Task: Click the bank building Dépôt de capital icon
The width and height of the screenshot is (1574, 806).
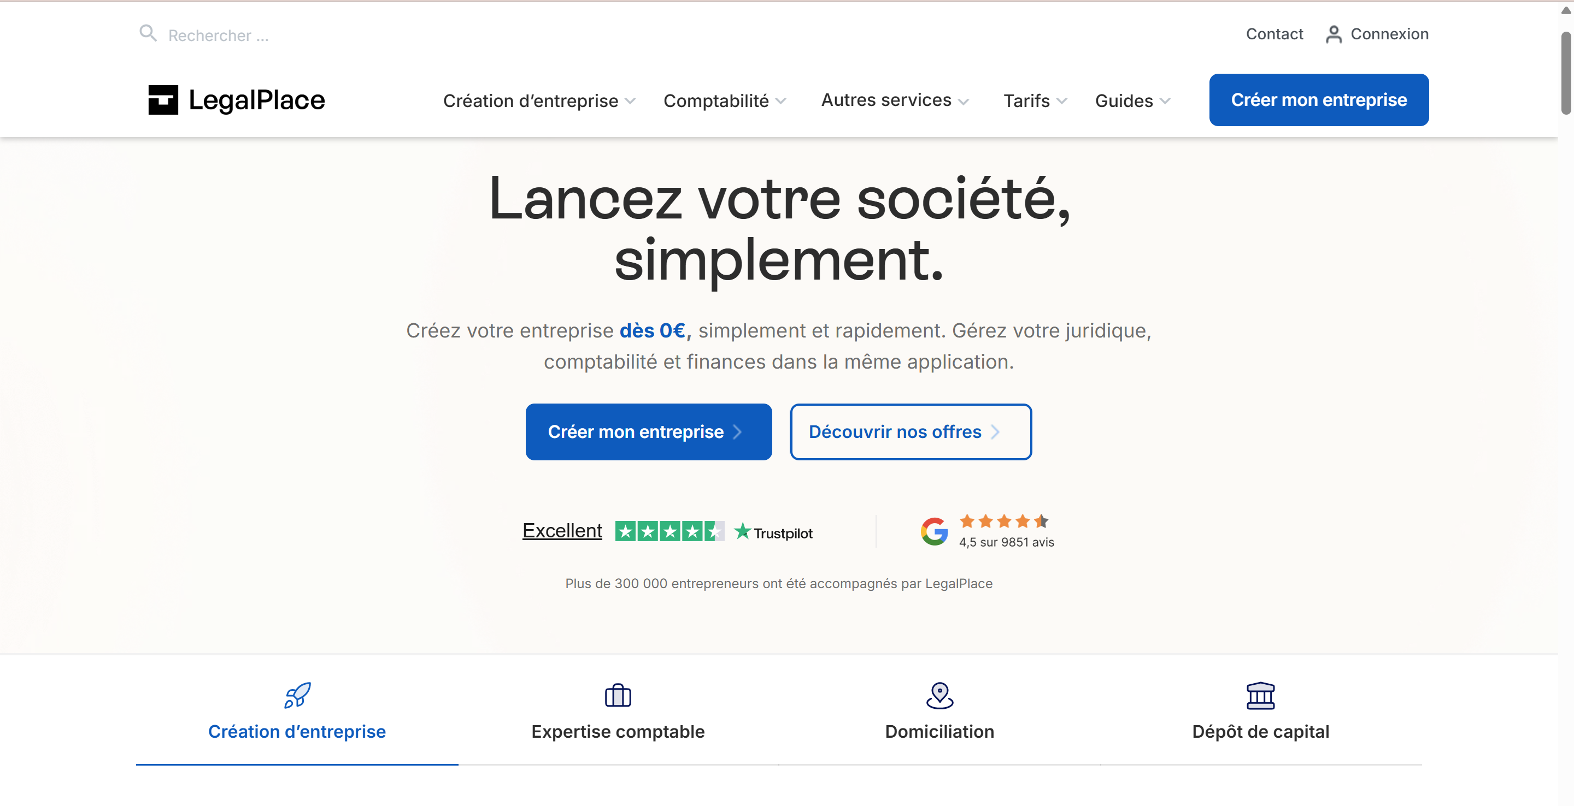Action: pyautogui.click(x=1260, y=696)
